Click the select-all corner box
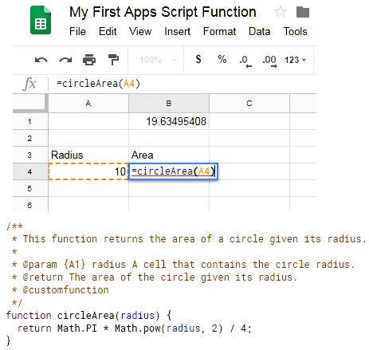Screen dimensions: 369x350 [x=29, y=102]
